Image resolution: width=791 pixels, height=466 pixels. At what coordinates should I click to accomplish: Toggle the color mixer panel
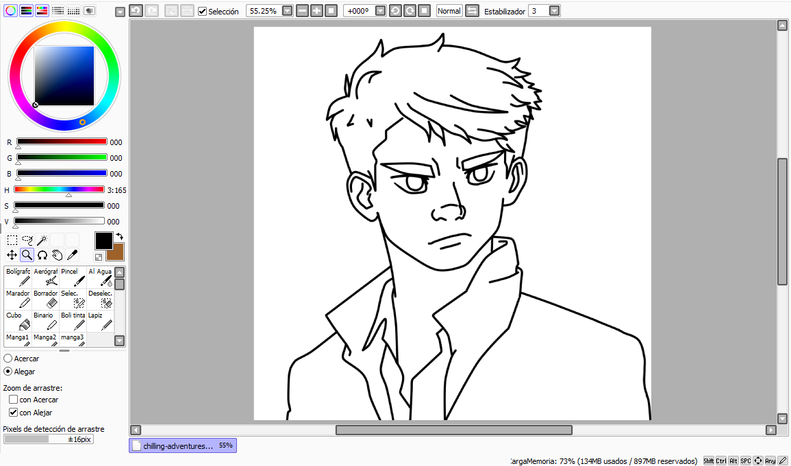click(58, 10)
